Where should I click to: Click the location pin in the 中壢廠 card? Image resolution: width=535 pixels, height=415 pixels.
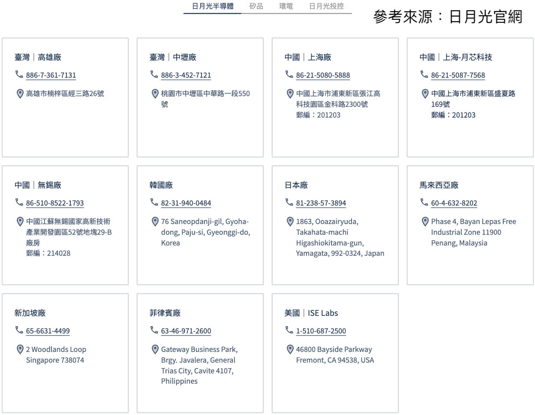click(155, 94)
